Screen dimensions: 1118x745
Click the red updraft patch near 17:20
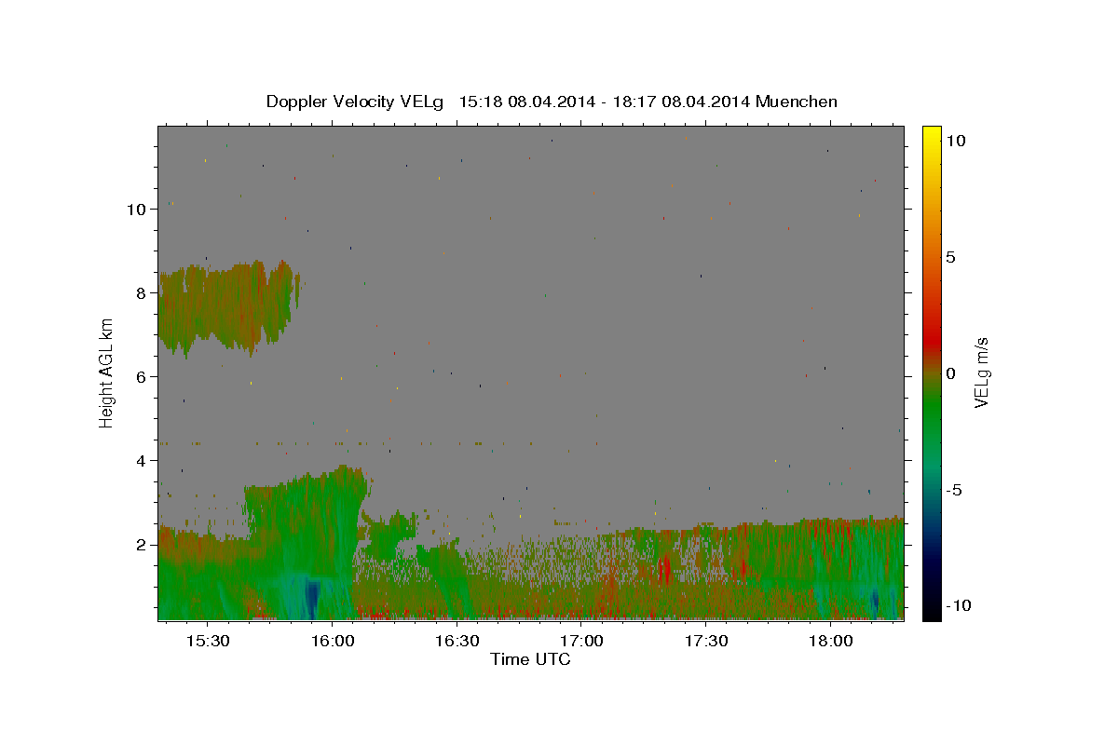[664, 569]
